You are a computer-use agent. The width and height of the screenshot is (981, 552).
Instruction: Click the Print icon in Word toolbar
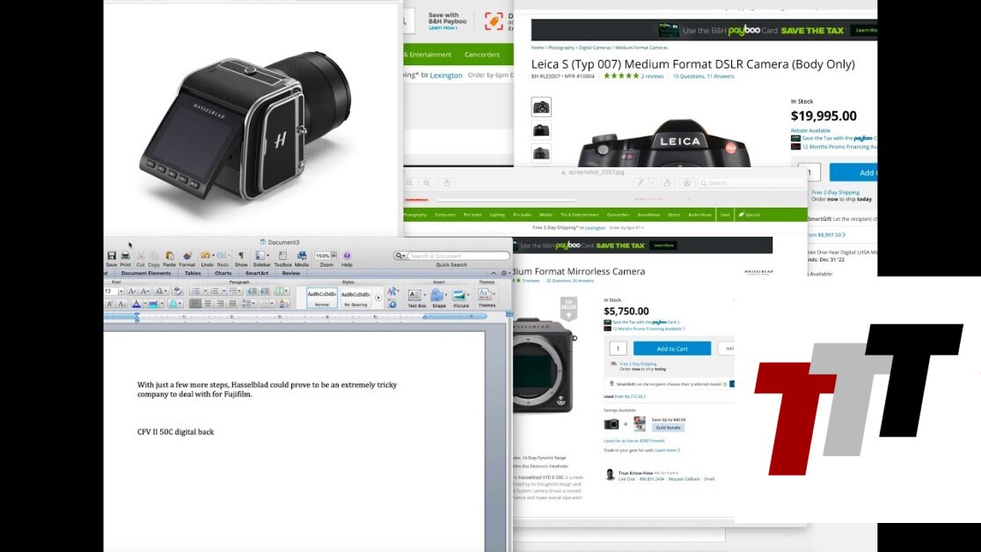126,256
